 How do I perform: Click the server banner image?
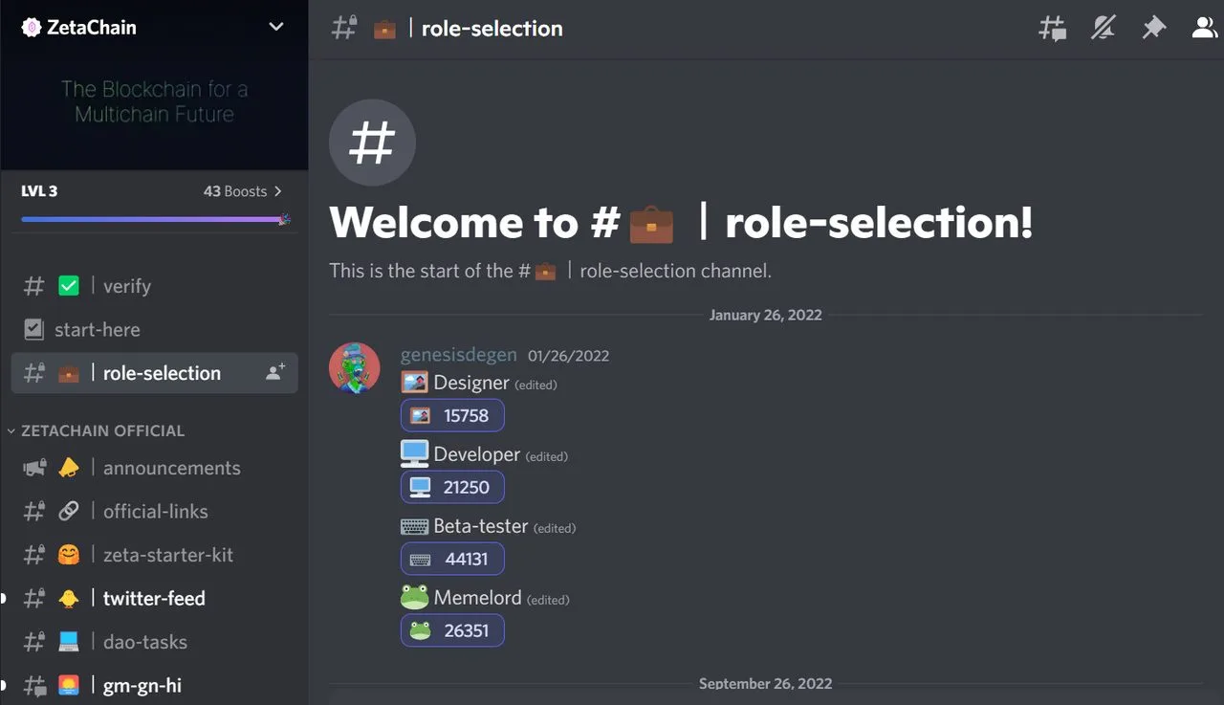click(154, 112)
